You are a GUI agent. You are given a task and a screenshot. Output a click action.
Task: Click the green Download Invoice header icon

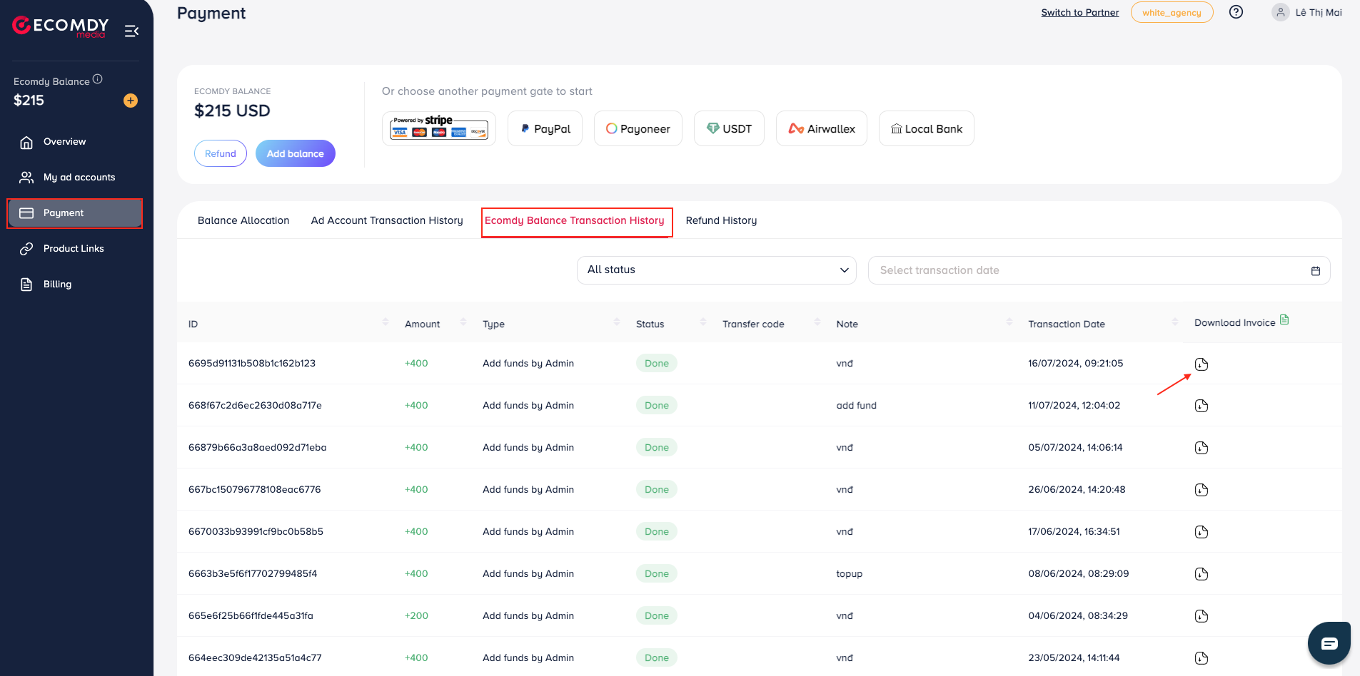tap(1284, 320)
